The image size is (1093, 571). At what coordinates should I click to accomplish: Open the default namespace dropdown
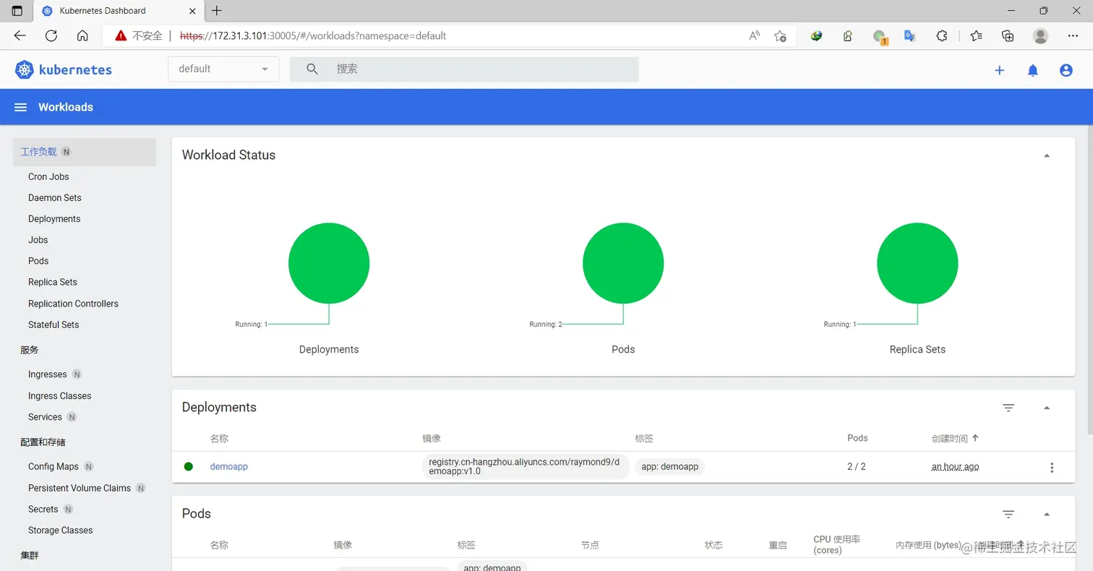(223, 69)
